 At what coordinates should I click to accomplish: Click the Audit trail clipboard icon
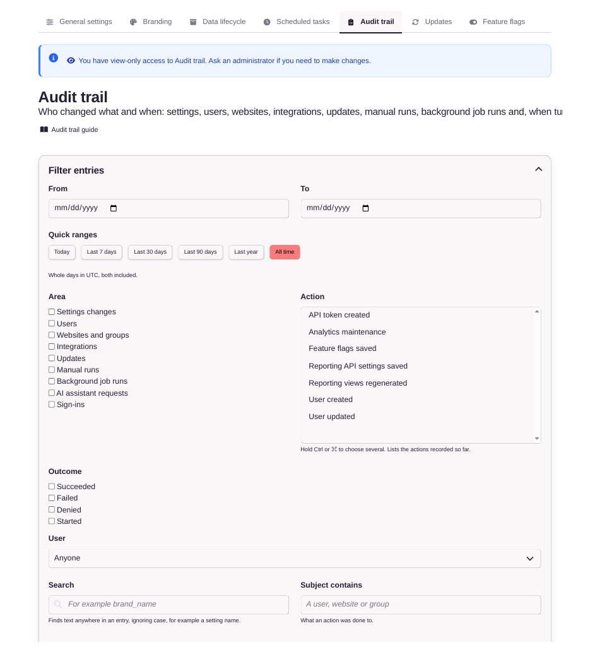[x=351, y=22]
